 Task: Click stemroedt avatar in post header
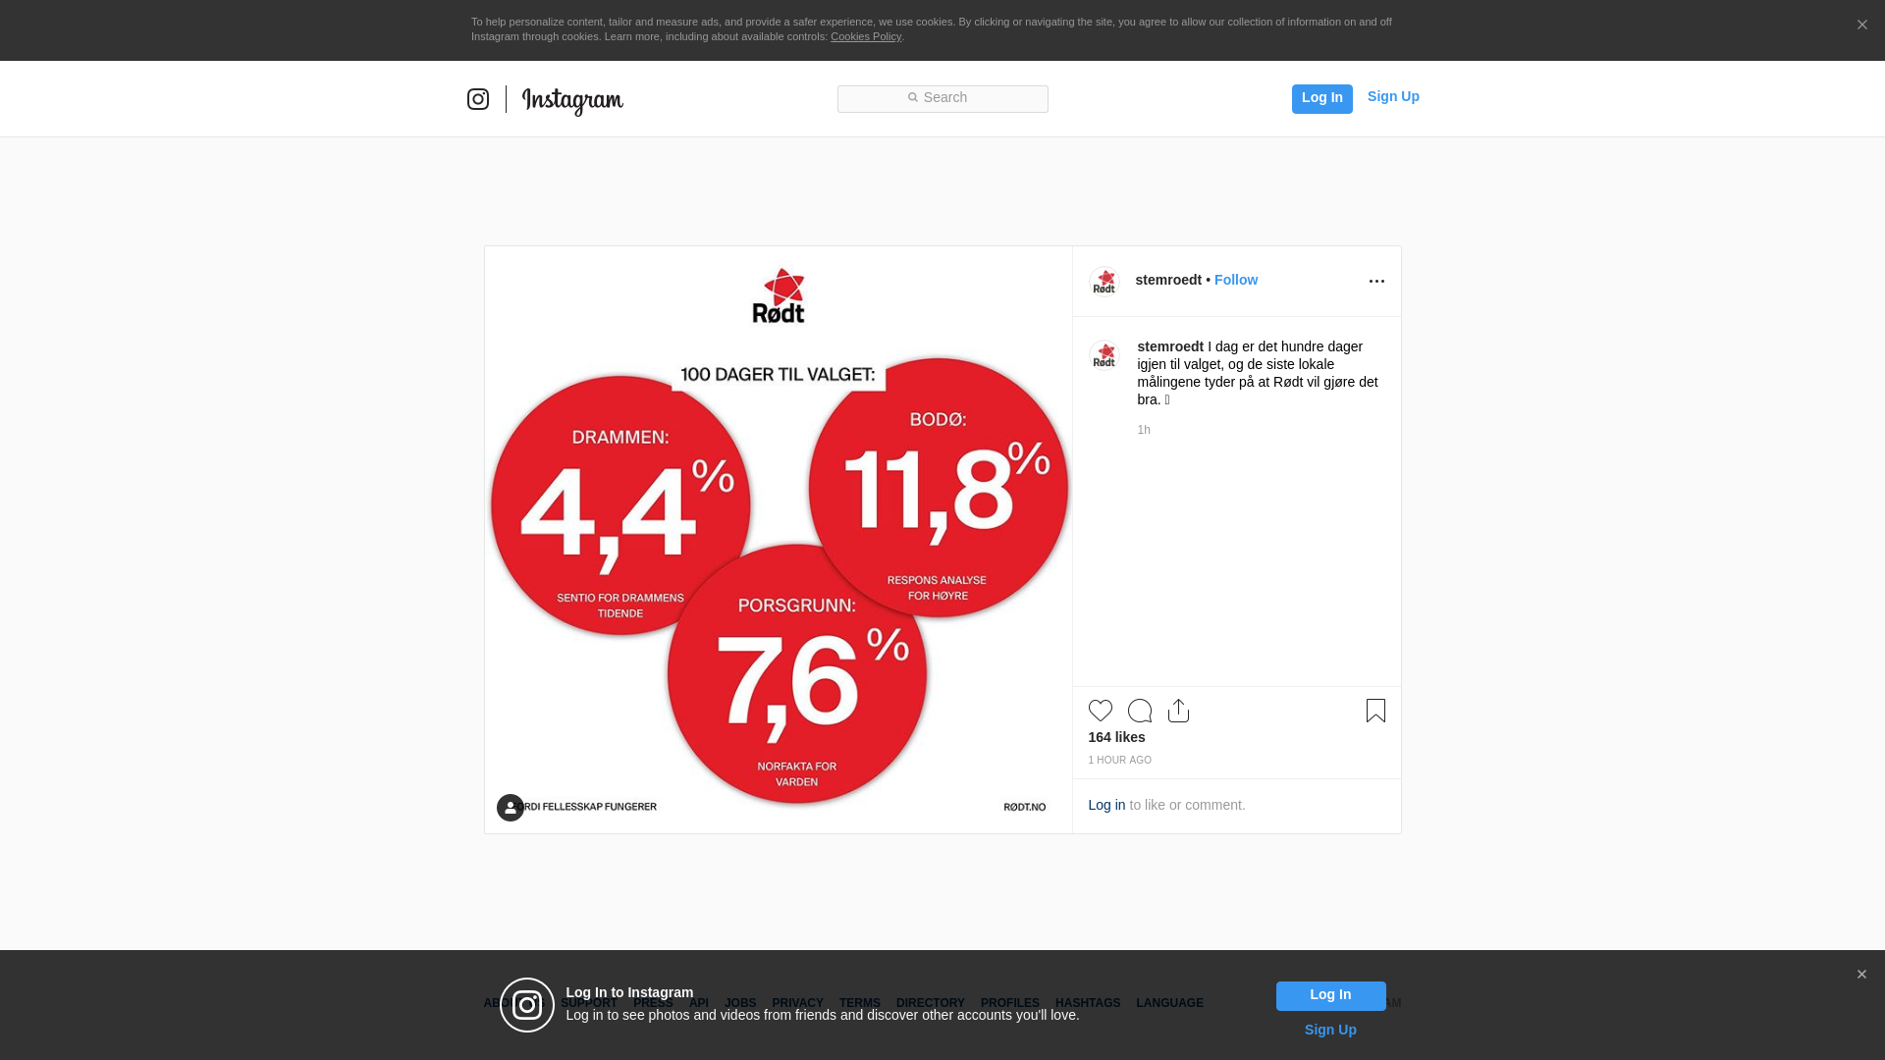point(1104,282)
